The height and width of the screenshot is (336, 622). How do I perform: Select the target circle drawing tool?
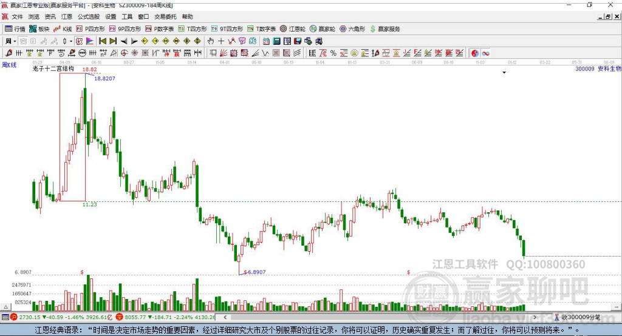[124, 53]
